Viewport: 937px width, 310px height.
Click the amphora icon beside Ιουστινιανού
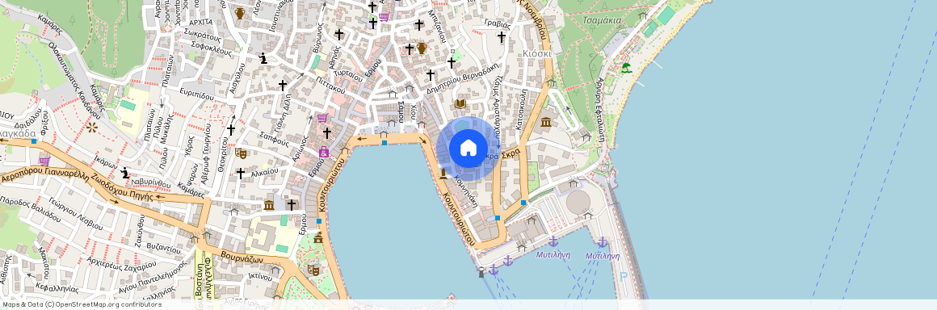coord(240,13)
